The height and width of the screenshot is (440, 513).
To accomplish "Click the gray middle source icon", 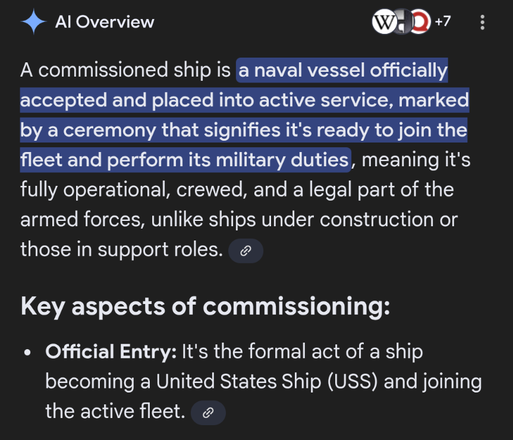I will pos(401,23).
